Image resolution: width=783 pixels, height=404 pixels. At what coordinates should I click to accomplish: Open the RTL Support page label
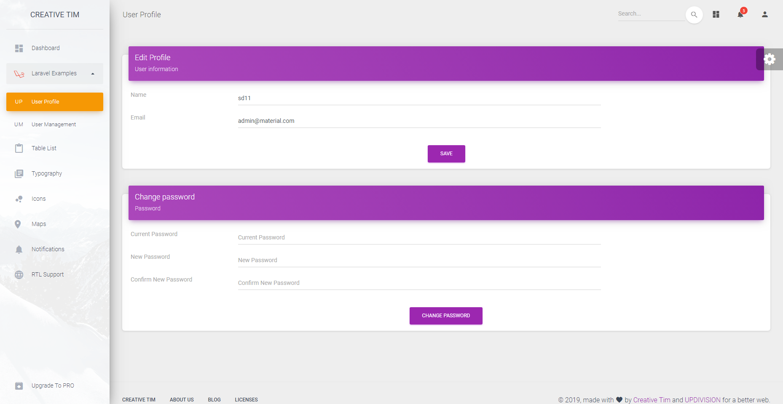point(48,274)
